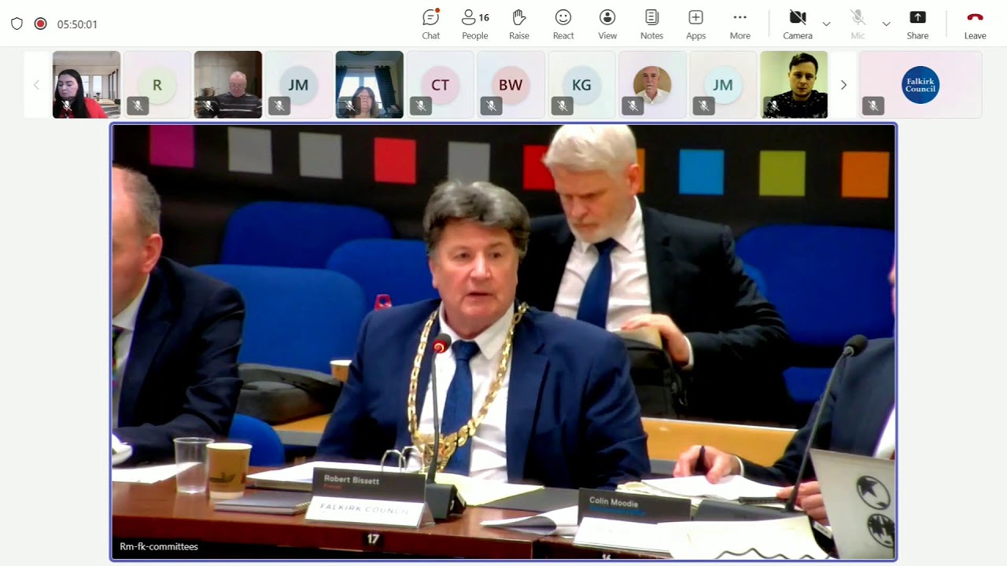
Task: Go to previous participants with left chevron
Action: tap(36, 85)
